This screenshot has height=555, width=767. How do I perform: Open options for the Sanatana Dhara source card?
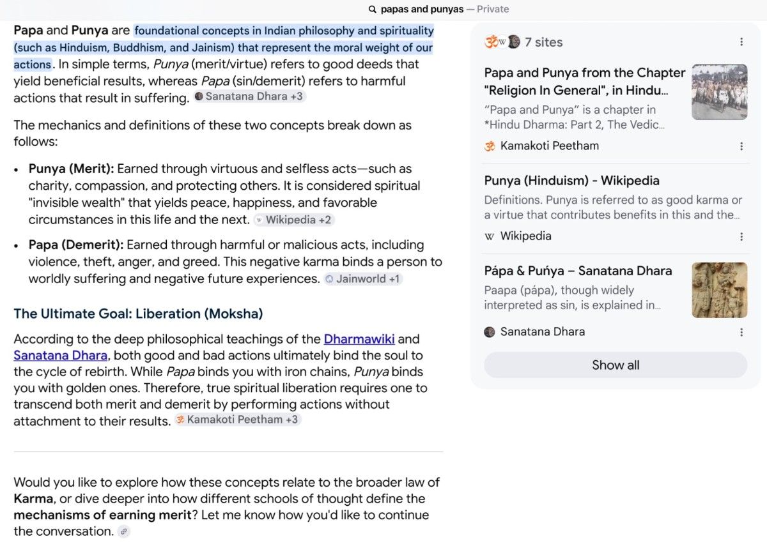pyautogui.click(x=741, y=332)
